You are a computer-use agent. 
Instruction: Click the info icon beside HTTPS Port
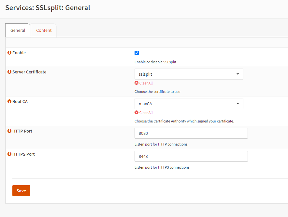pos(9,154)
